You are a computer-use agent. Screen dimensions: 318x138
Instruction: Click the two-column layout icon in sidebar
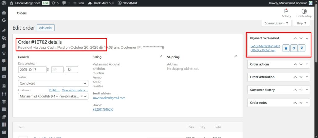click(x=4, y=124)
